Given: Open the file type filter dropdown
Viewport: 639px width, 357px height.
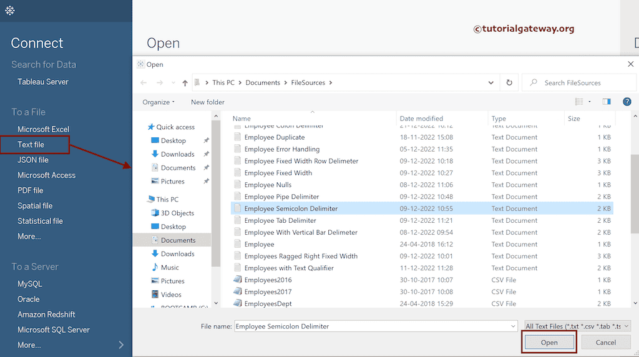Looking at the screenshot, I should click(578, 326).
